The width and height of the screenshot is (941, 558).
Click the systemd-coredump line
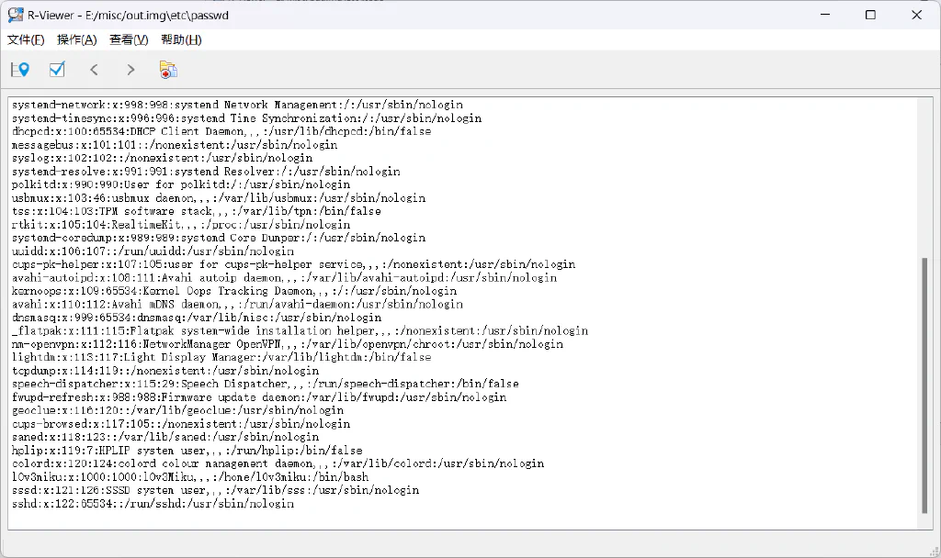(x=219, y=238)
